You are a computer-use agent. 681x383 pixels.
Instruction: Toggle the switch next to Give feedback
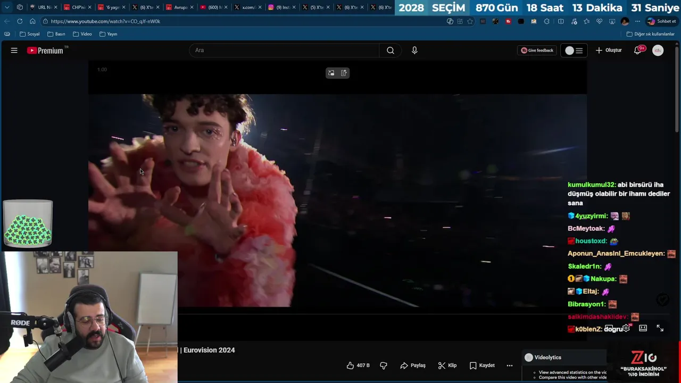point(574,51)
